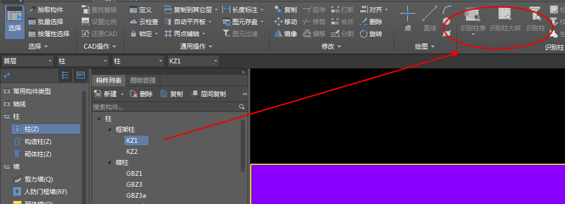Select the 移动 move tool
The height and width of the screenshot is (204, 565).
click(285, 22)
